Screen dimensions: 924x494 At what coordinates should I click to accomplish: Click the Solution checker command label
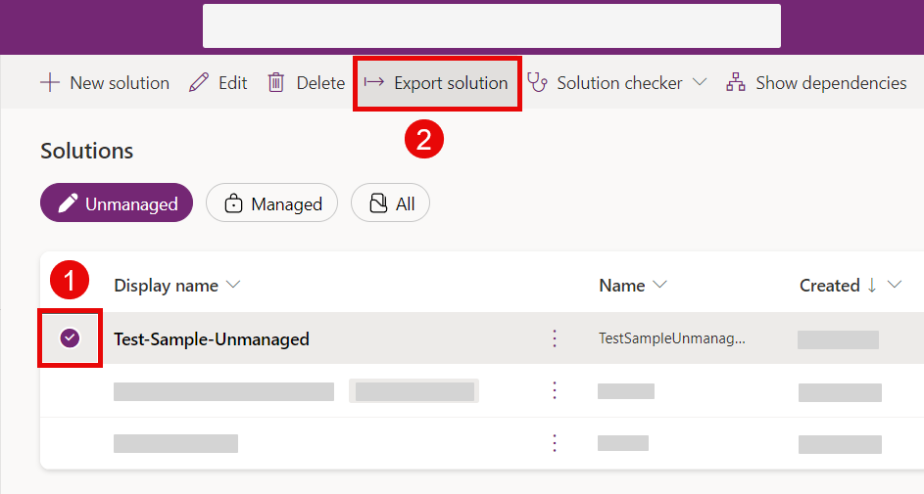(619, 83)
